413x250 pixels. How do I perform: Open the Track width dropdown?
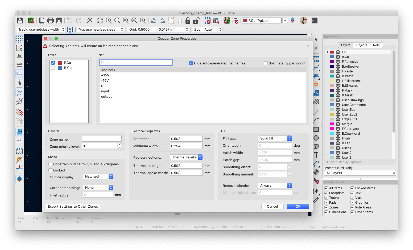[41, 29]
